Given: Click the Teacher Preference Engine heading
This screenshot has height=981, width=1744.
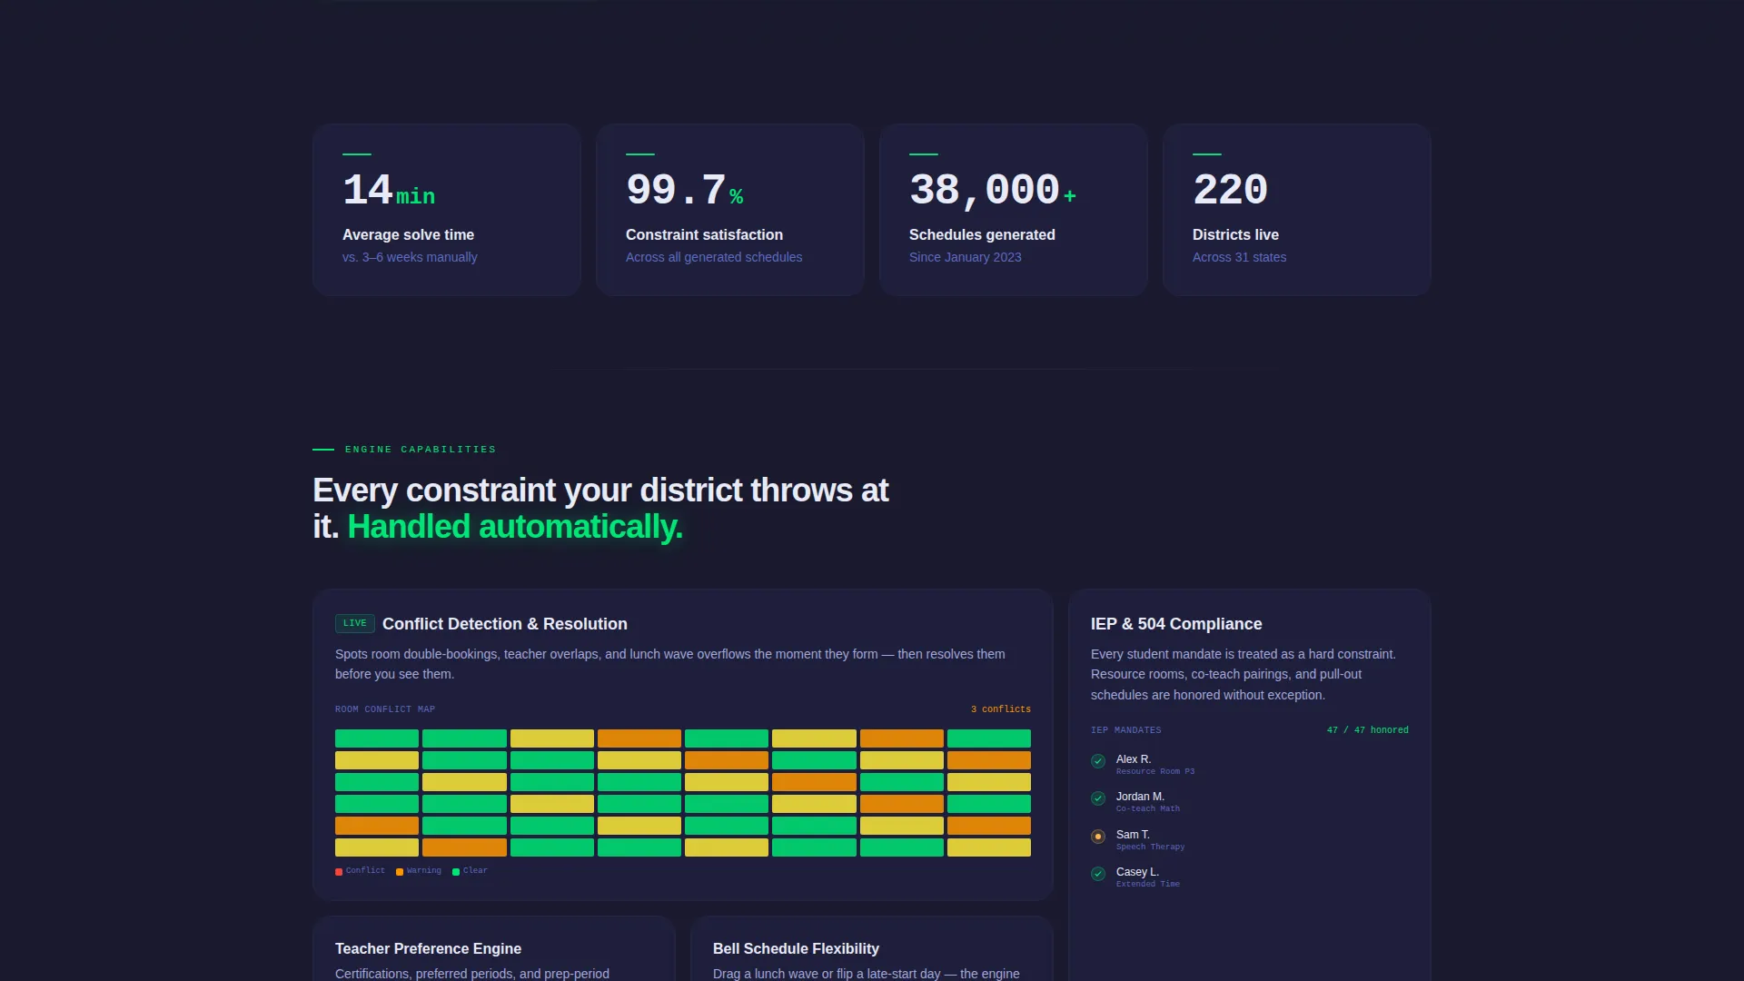Looking at the screenshot, I should pos(428,948).
